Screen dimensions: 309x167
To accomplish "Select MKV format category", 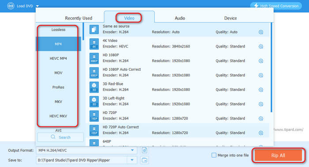I will coord(58,102).
